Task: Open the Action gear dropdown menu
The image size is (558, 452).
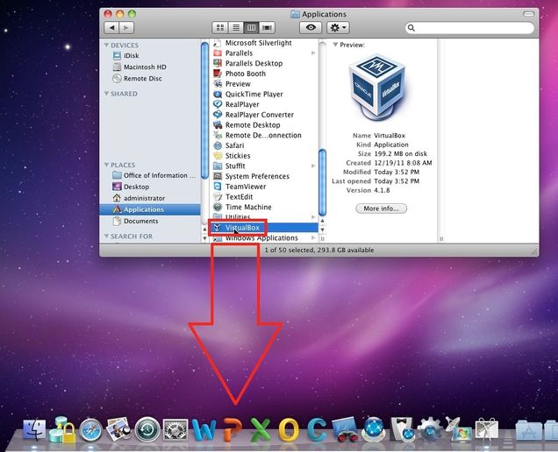Action: pos(338,28)
